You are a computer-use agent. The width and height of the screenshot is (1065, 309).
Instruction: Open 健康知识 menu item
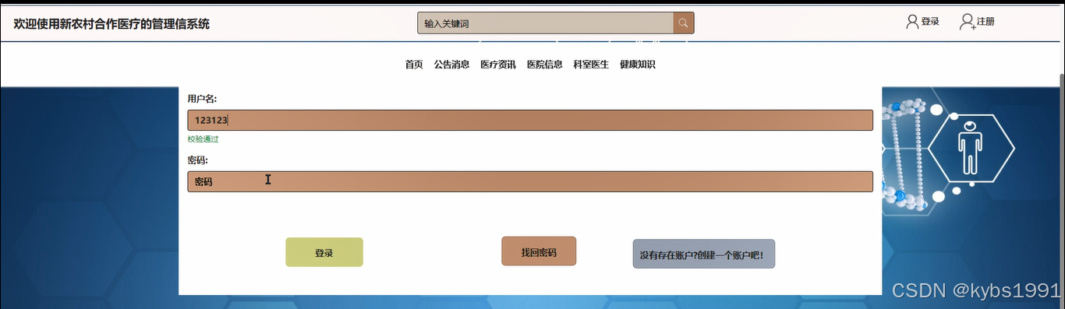(x=637, y=65)
